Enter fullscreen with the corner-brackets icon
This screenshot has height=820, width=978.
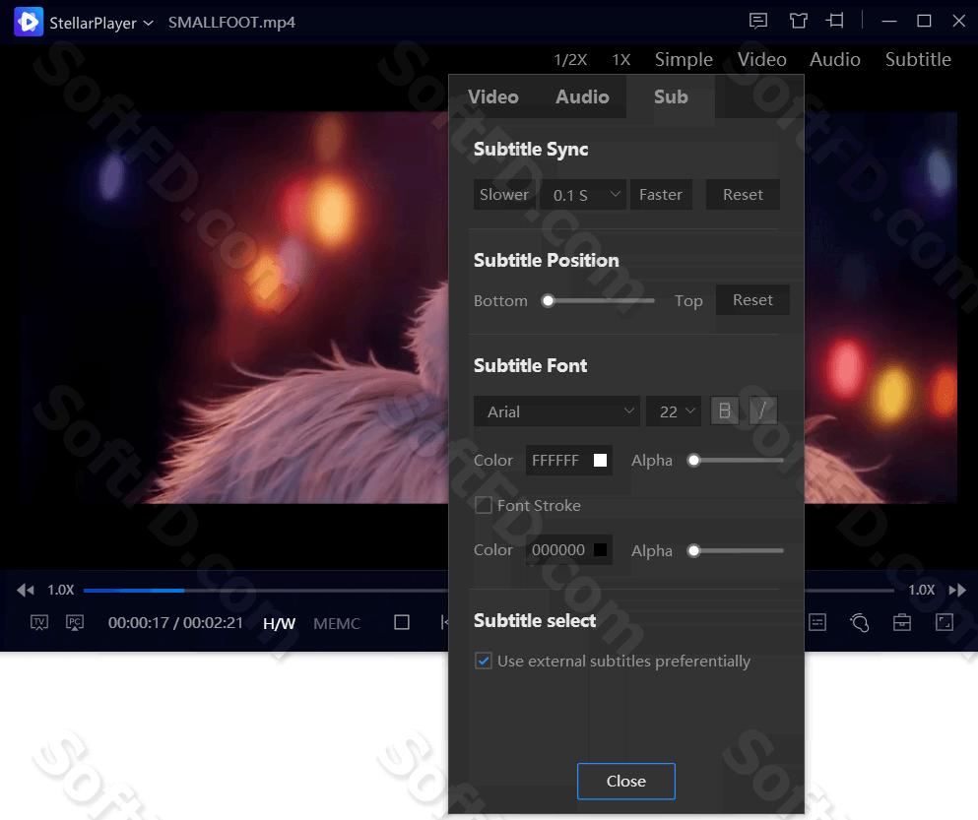(x=945, y=622)
